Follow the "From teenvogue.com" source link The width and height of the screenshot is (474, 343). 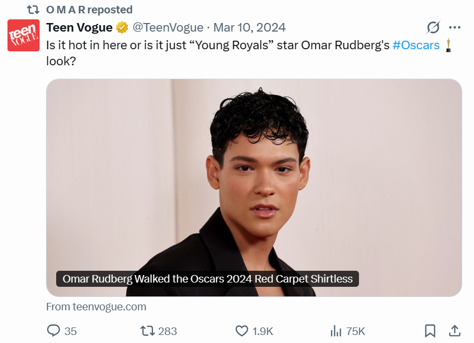pyautogui.click(x=96, y=307)
